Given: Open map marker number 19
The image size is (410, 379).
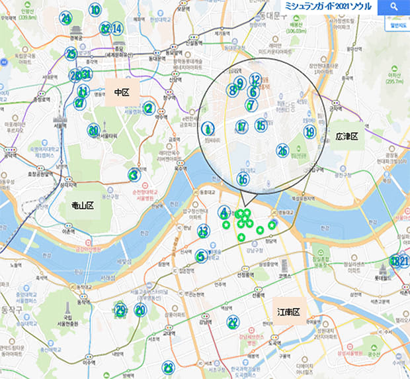Looking at the screenshot, I should click(x=309, y=132).
